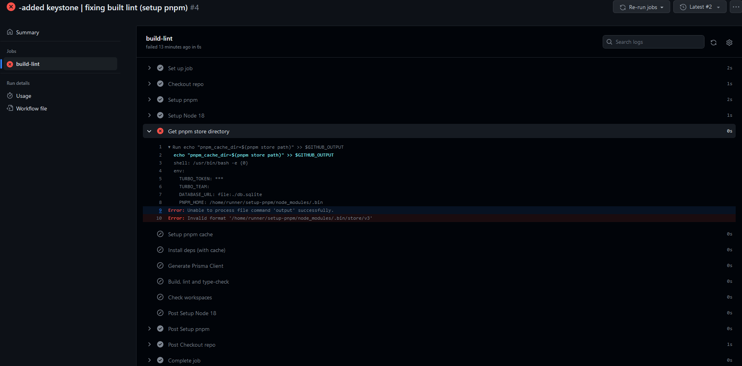The height and width of the screenshot is (366, 742).
Task: Click the Setup pnpm cache step row
Action: coord(439,234)
